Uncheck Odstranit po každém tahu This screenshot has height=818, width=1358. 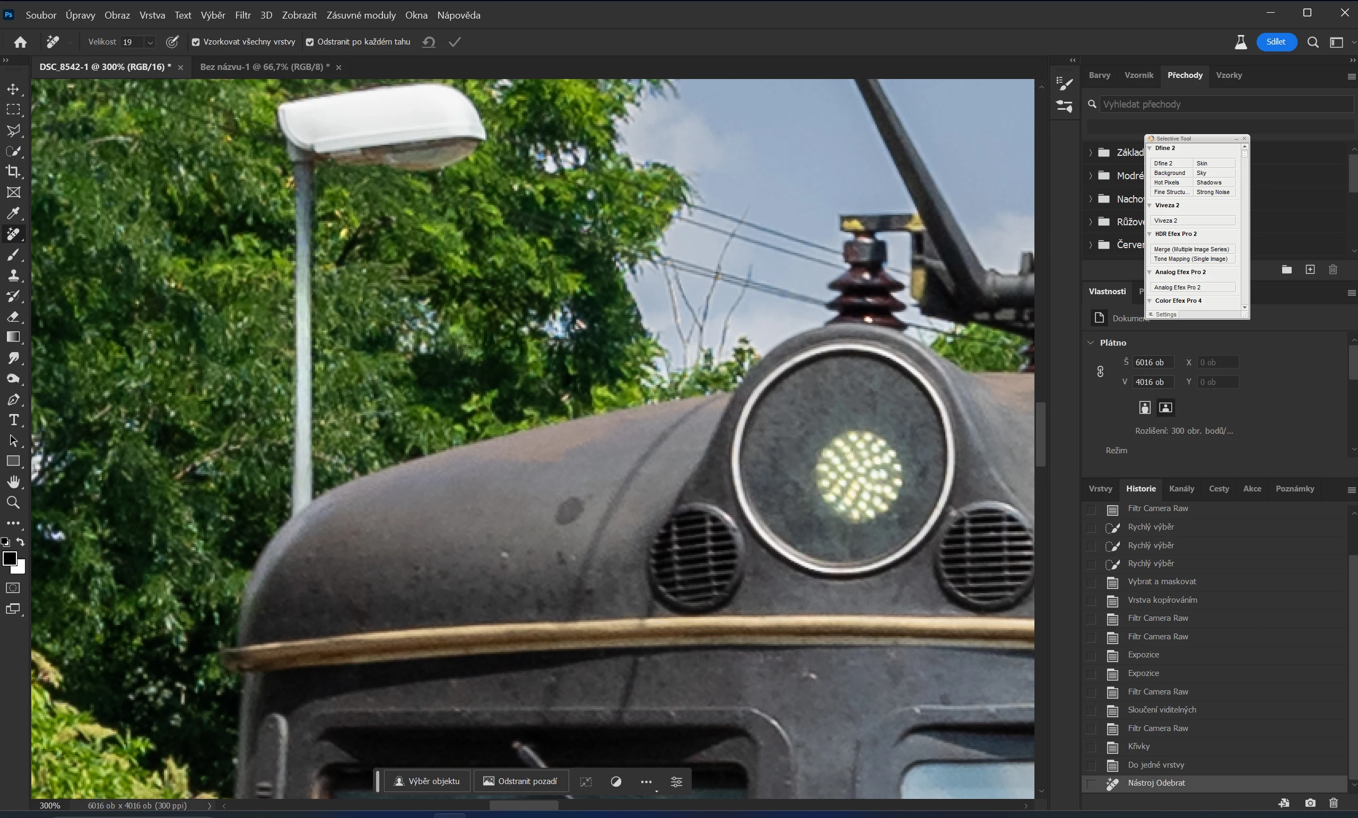[x=310, y=42]
